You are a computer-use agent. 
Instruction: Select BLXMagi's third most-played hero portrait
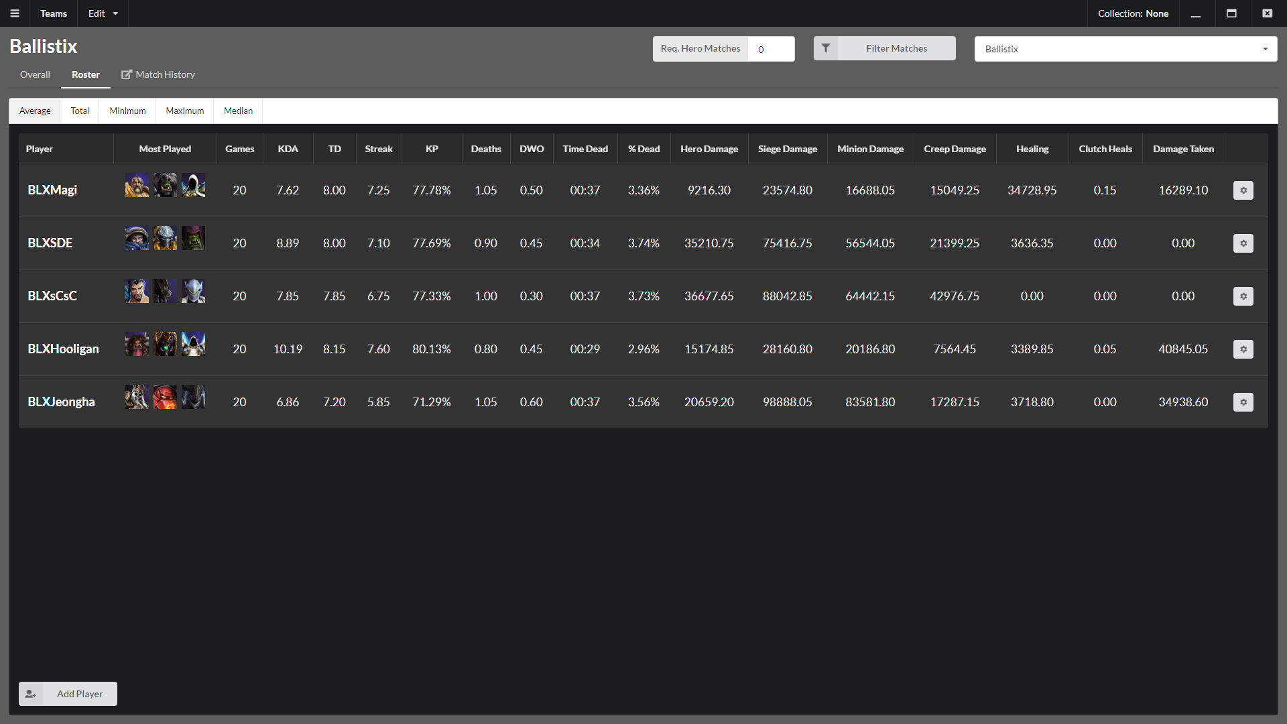pos(193,185)
